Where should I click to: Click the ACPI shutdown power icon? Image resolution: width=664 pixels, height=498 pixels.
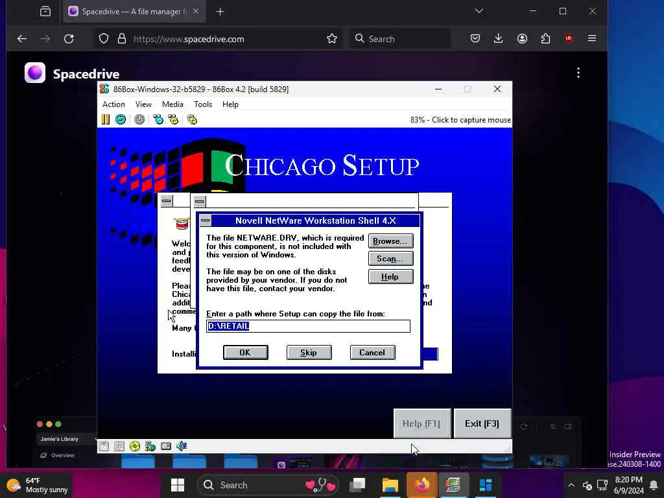pyautogui.click(x=139, y=120)
